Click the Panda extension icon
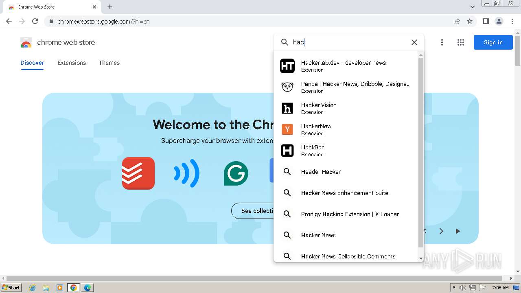The image size is (521, 293). click(x=287, y=87)
